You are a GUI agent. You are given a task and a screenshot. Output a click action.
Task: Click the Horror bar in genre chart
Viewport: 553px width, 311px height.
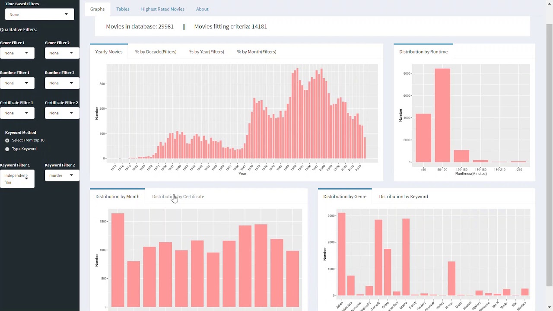click(x=452, y=279)
